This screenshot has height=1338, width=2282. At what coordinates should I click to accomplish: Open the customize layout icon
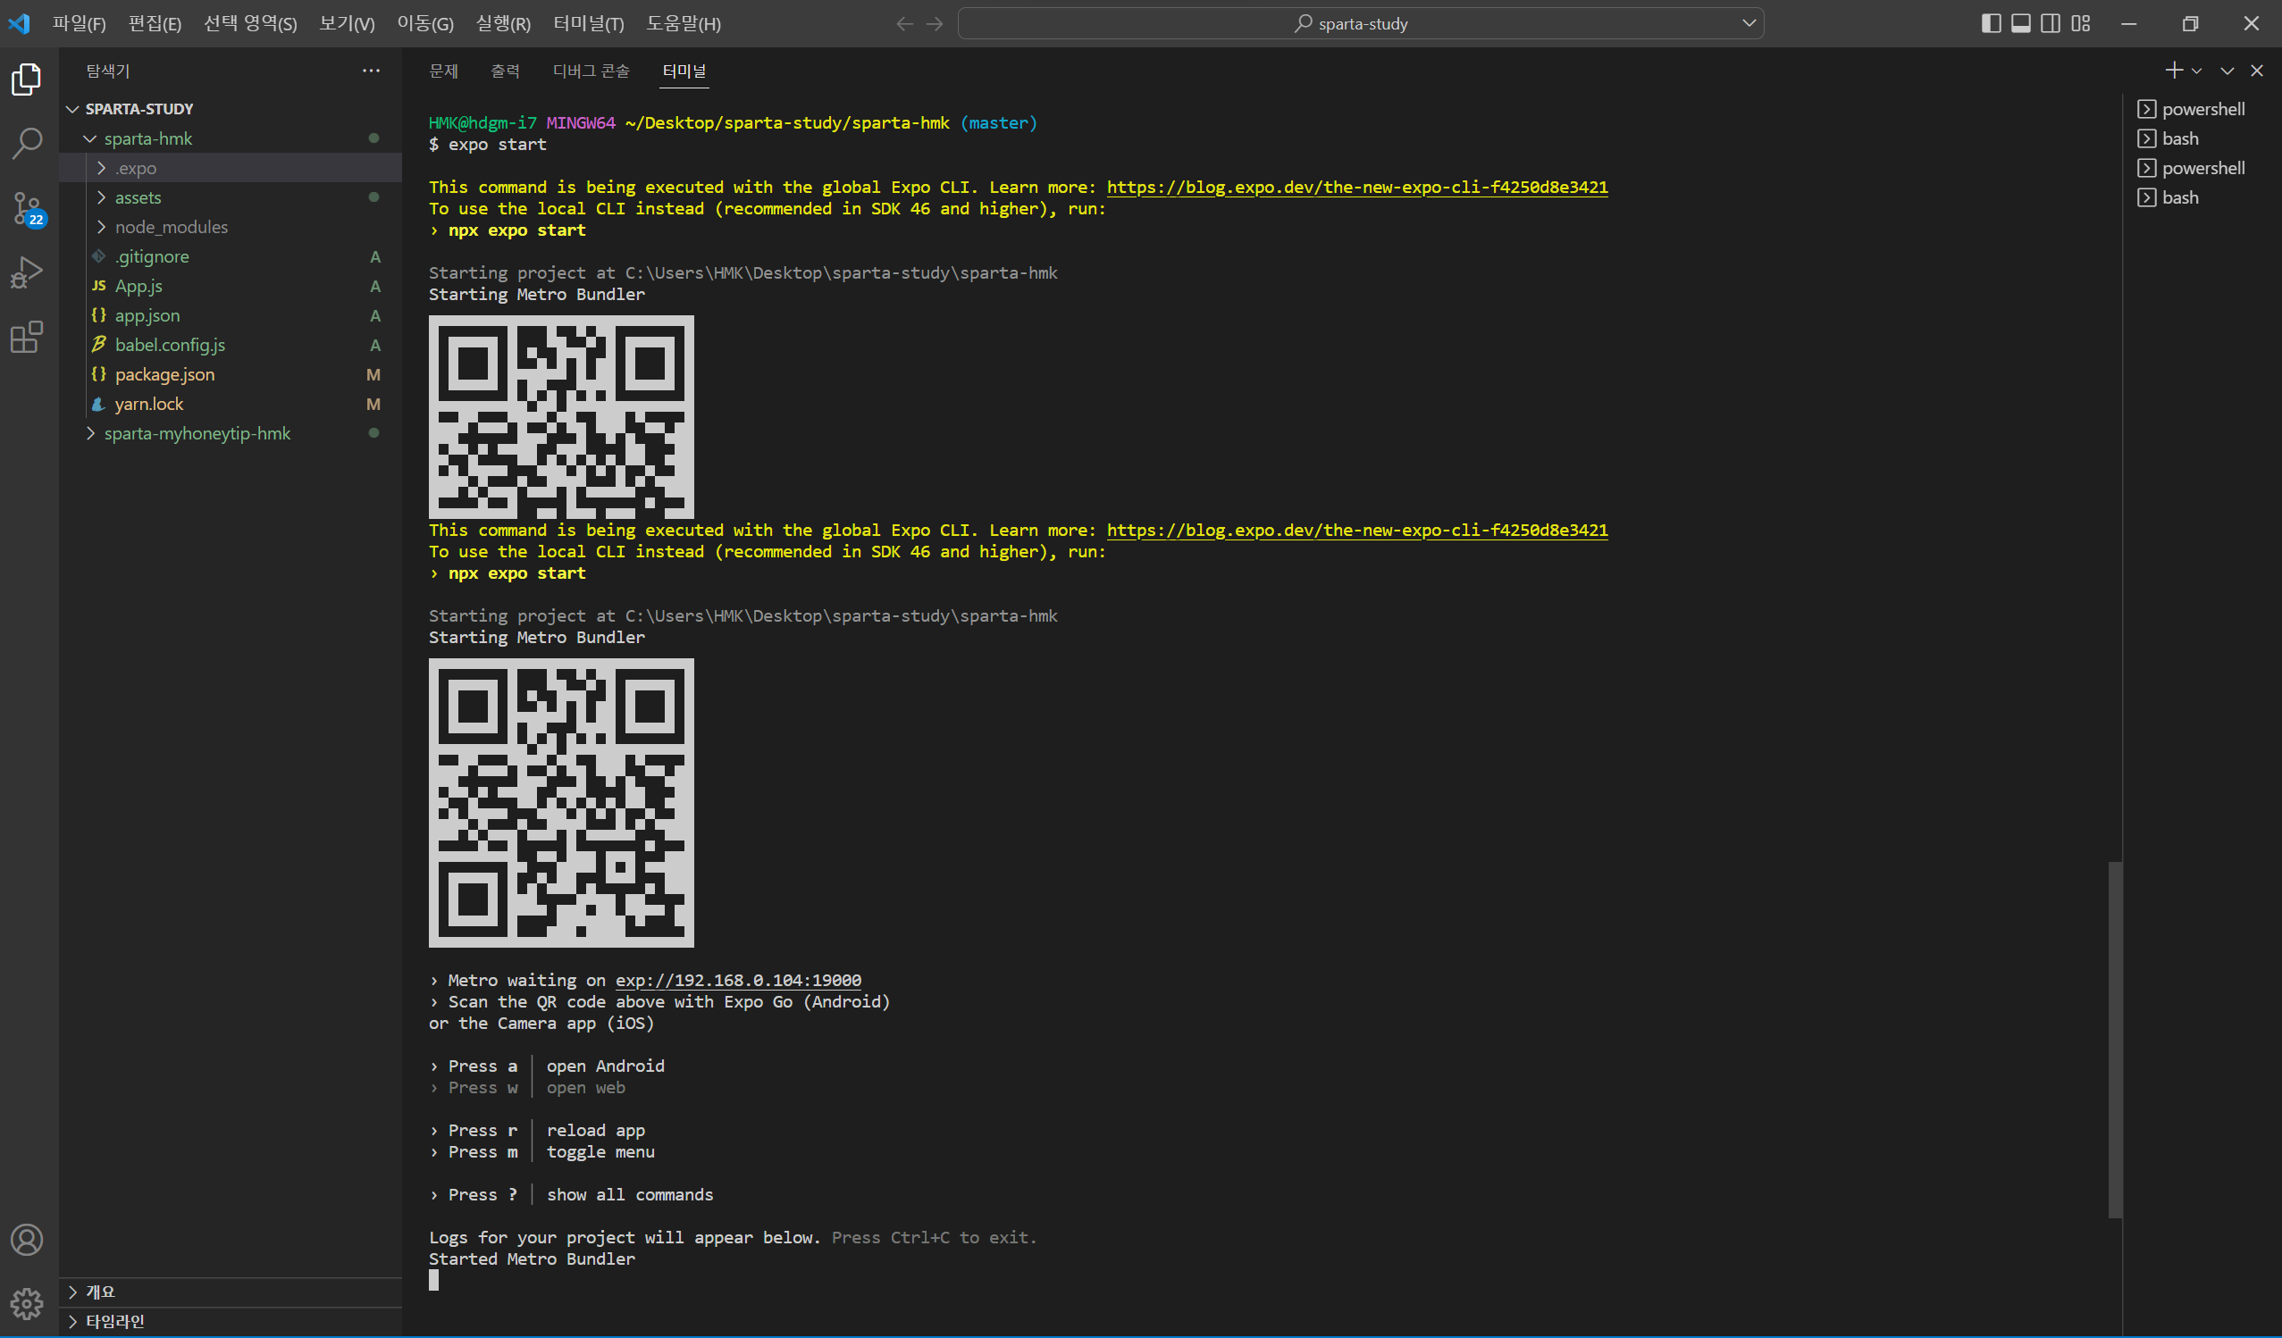(2081, 23)
